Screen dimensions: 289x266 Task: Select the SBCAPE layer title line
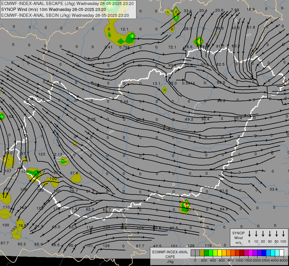[68, 4]
